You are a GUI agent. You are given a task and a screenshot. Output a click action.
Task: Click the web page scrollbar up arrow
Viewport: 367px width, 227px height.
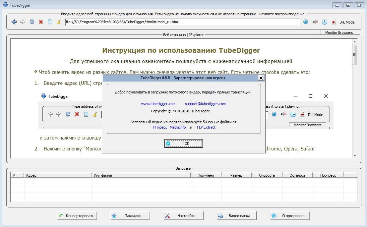pos(355,42)
